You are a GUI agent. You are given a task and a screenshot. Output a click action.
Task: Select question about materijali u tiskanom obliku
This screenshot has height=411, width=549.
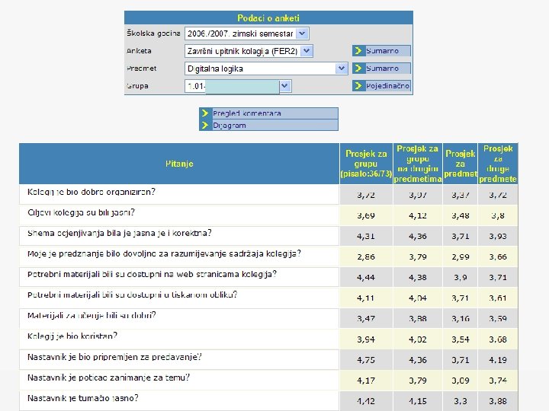point(132,295)
